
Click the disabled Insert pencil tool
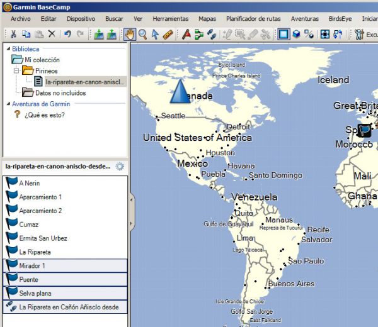click(x=227, y=35)
